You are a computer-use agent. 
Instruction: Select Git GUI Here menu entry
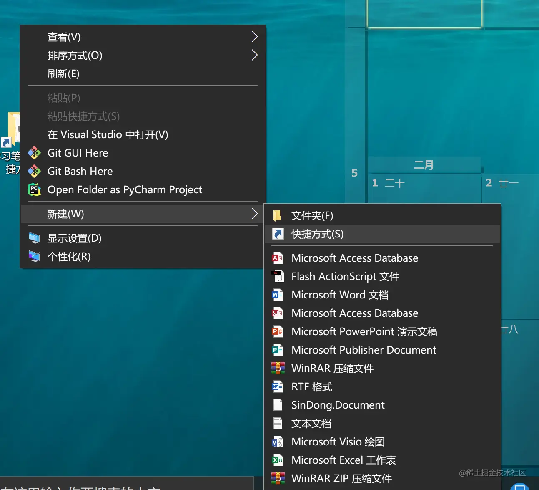(x=143, y=153)
